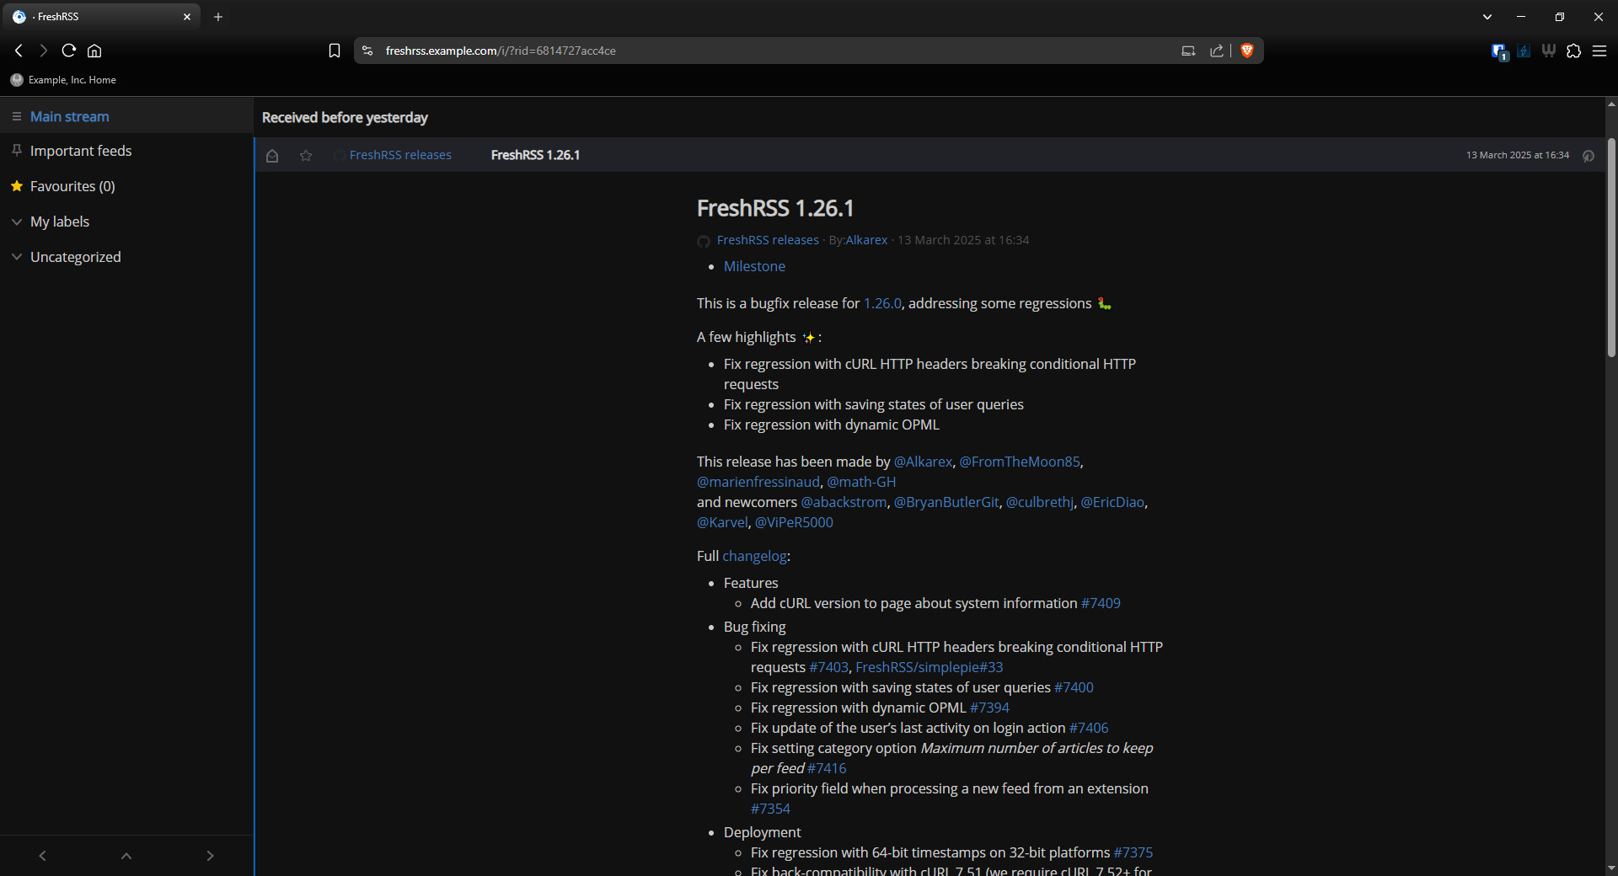Jump to next article using bottom right arrow
The height and width of the screenshot is (876, 1618).
click(x=210, y=856)
